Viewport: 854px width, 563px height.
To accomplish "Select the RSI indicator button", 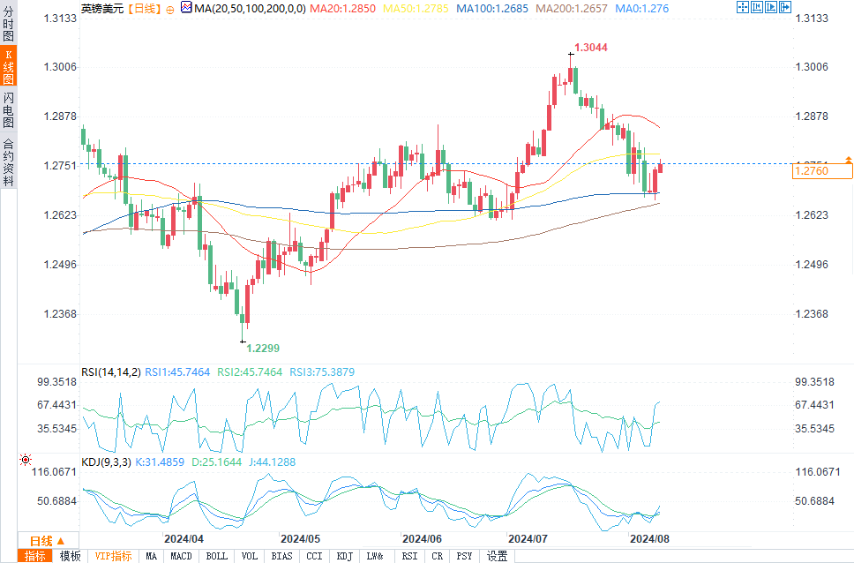I will tap(409, 556).
